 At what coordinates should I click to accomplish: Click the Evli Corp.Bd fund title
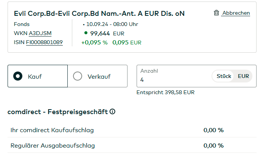tap(99, 14)
